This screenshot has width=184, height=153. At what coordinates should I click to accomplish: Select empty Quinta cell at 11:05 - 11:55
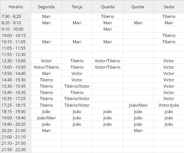pyautogui.click(x=138, y=48)
